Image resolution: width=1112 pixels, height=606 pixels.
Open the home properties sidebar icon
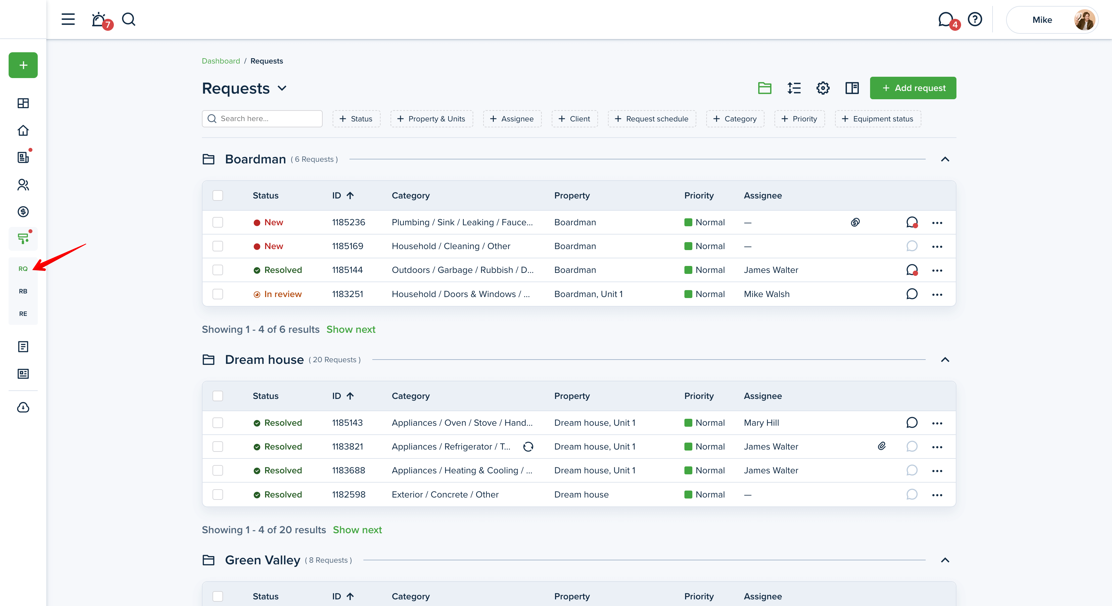point(23,130)
